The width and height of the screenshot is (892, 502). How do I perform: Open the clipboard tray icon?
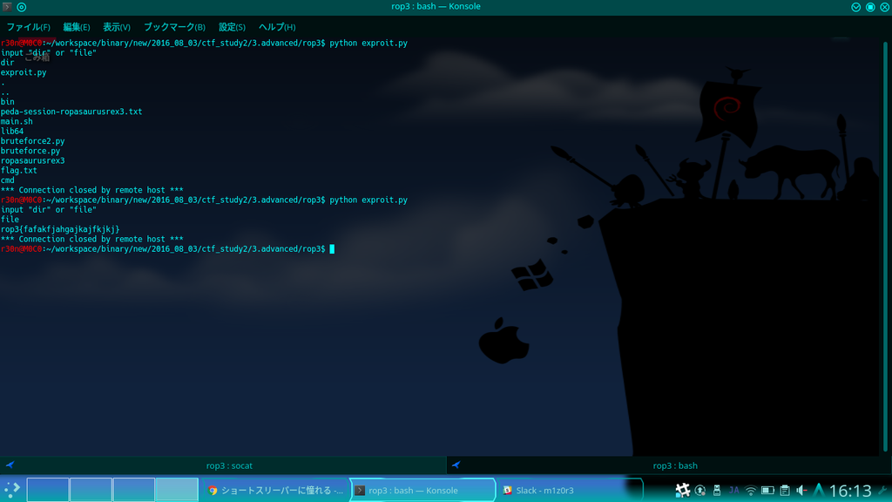pyautogui.click(x=785, y=490)
